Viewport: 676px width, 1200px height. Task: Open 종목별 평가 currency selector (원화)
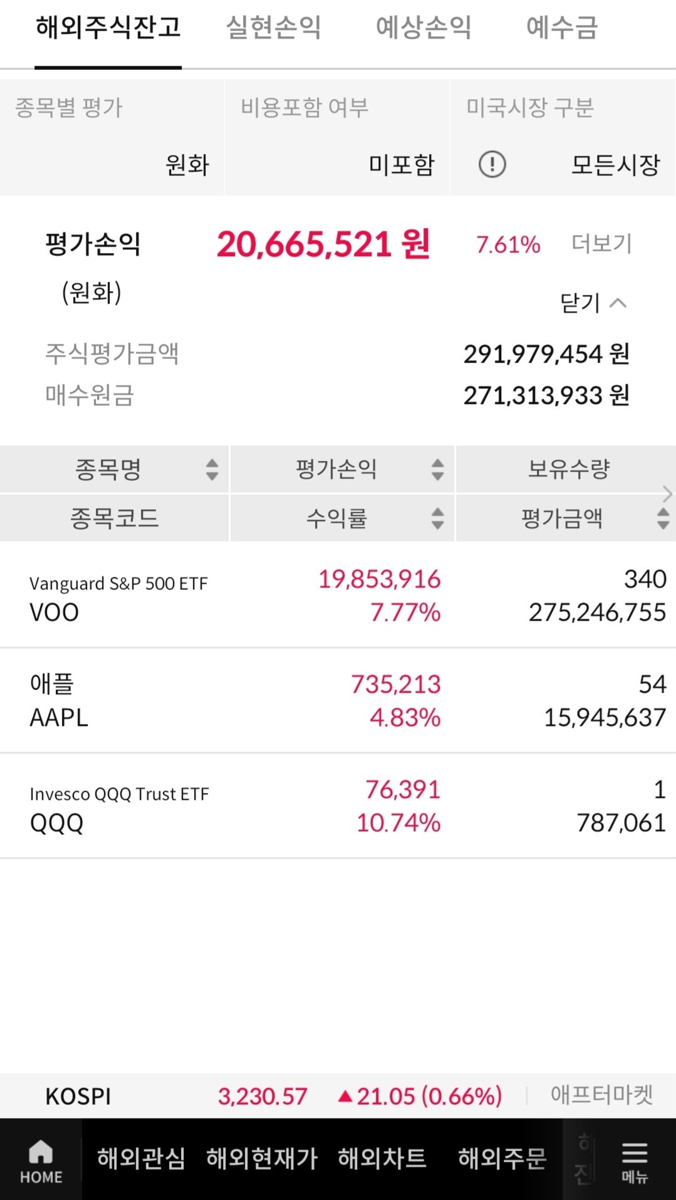pos(187,165)
